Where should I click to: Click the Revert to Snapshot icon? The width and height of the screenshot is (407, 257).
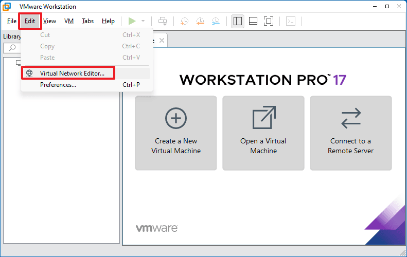click(x=200, y=21)
